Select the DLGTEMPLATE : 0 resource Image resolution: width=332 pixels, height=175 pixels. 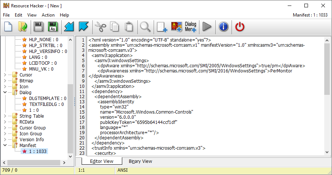pyautogui.click(x=48, y=99)
